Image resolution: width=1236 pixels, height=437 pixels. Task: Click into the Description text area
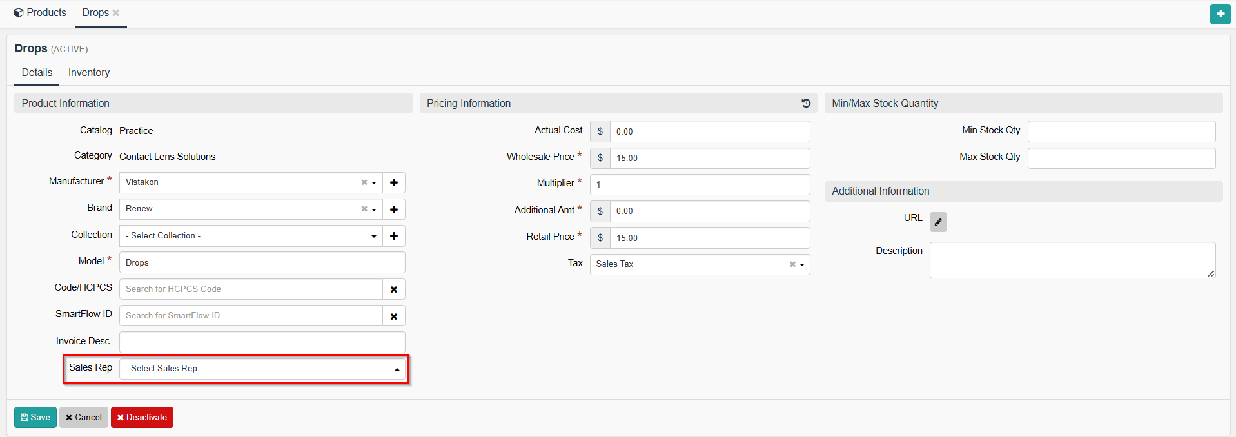click(x=1072, y=260)
